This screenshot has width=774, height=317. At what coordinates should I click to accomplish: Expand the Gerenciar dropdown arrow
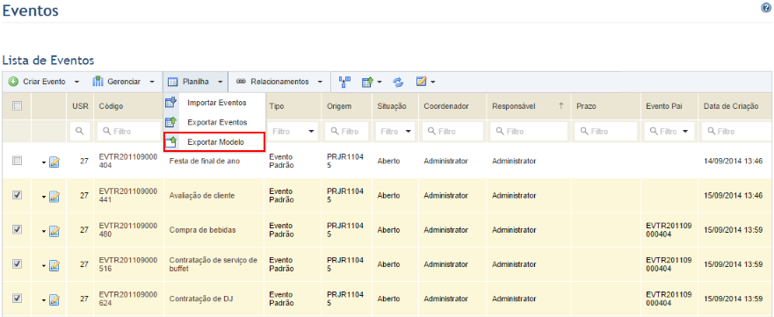tap(152, 83)
